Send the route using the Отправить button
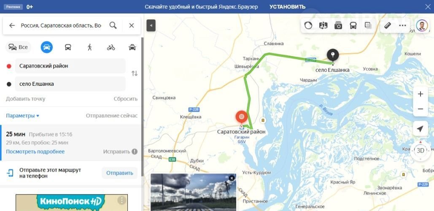Screen dimensions: 434x211 [120, 173]
